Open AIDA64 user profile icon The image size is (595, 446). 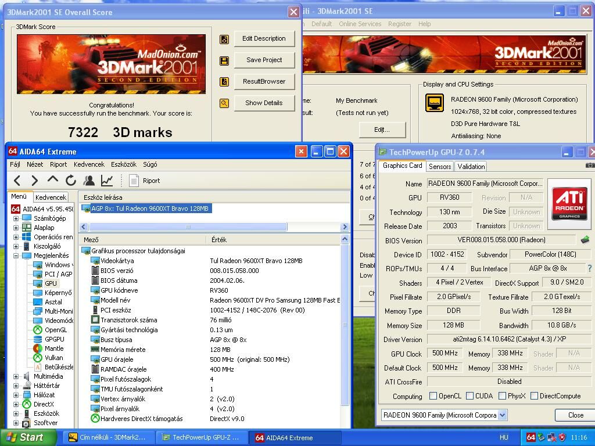point(89,181)
